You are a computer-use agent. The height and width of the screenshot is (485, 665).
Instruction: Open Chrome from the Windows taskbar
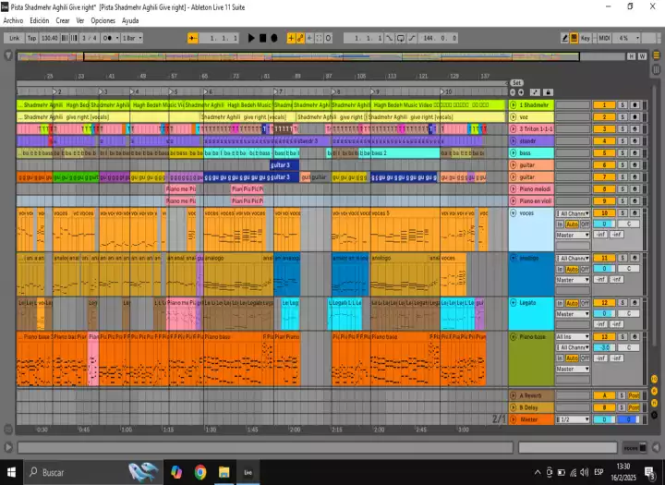(x=200, y=472)
